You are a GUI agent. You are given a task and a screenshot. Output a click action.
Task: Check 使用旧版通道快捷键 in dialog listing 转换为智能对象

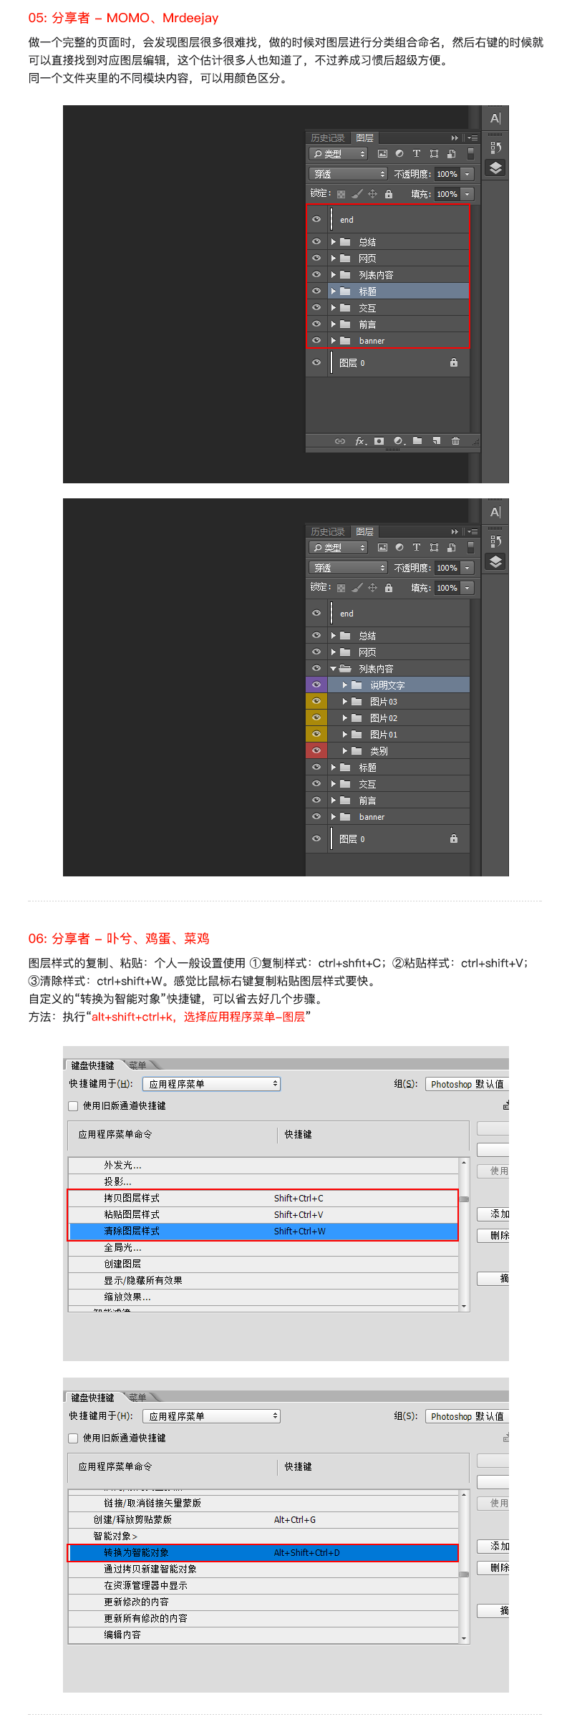[73, 1438]
